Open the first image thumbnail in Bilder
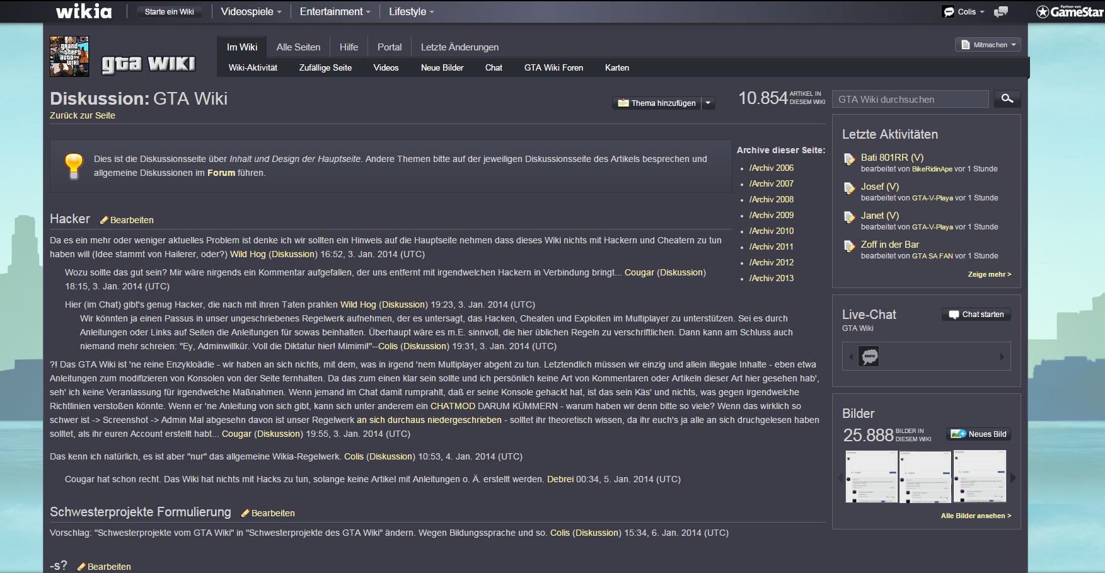Viewport: 1105px width, 573px height. pyautogui.click(x=871, y=477)
